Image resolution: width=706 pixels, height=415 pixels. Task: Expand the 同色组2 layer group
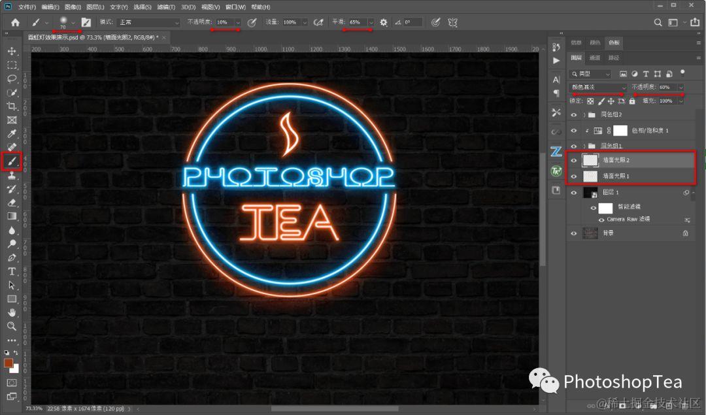[584, 115]
